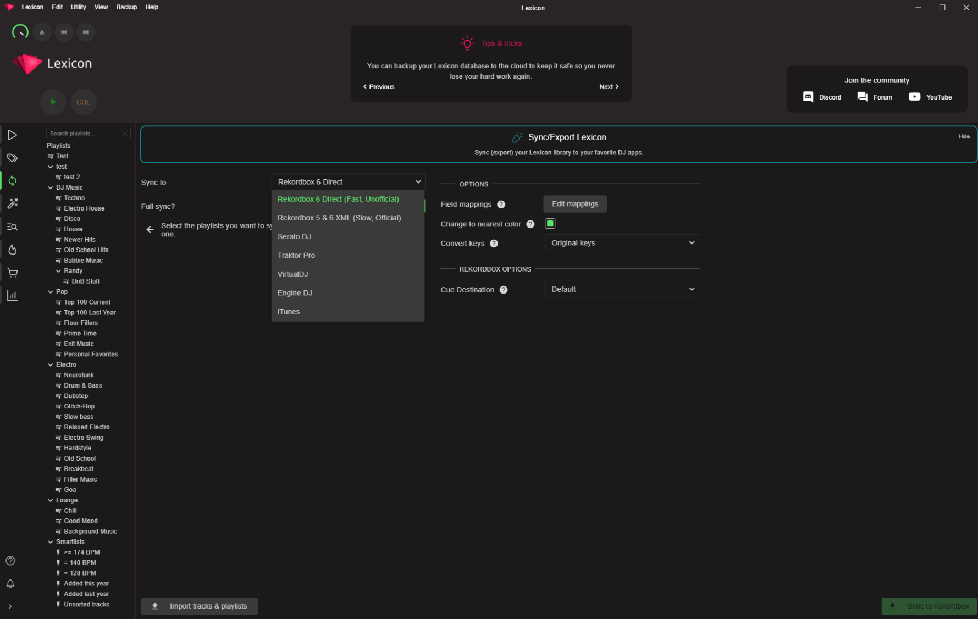Show help for Field mappings
Viewport: 978px width, 619px height.
[x=501, y=205]
